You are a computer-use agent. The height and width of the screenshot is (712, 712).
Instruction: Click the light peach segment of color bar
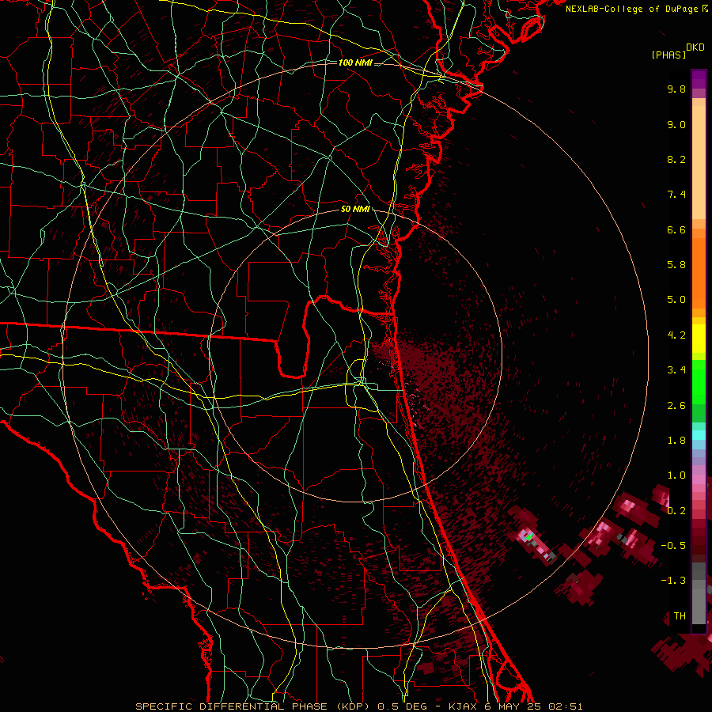pos(699,162)
